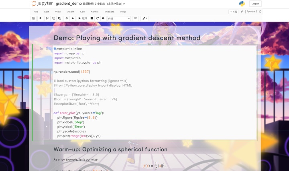Click the 'As a toy example' paragraph

75,159
